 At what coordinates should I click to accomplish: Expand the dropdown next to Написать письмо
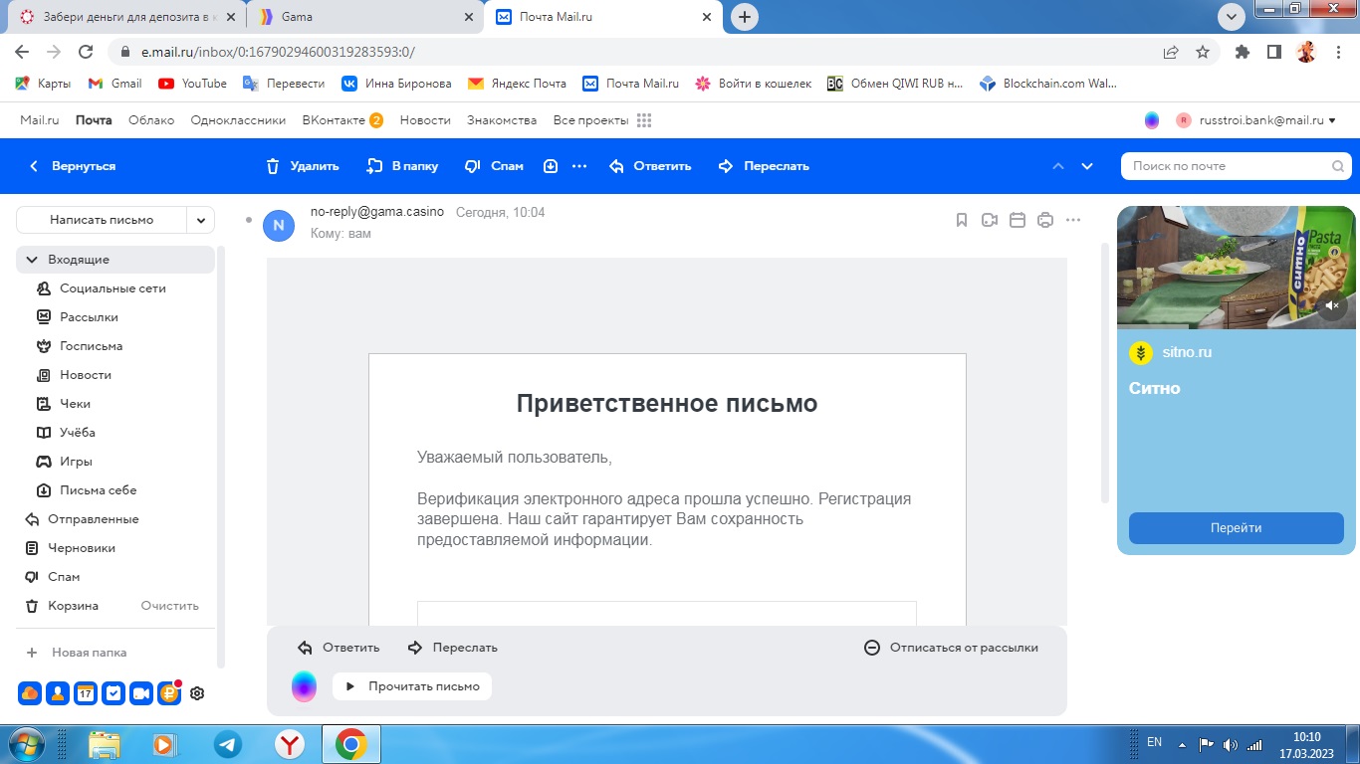(x=201, y=220)
